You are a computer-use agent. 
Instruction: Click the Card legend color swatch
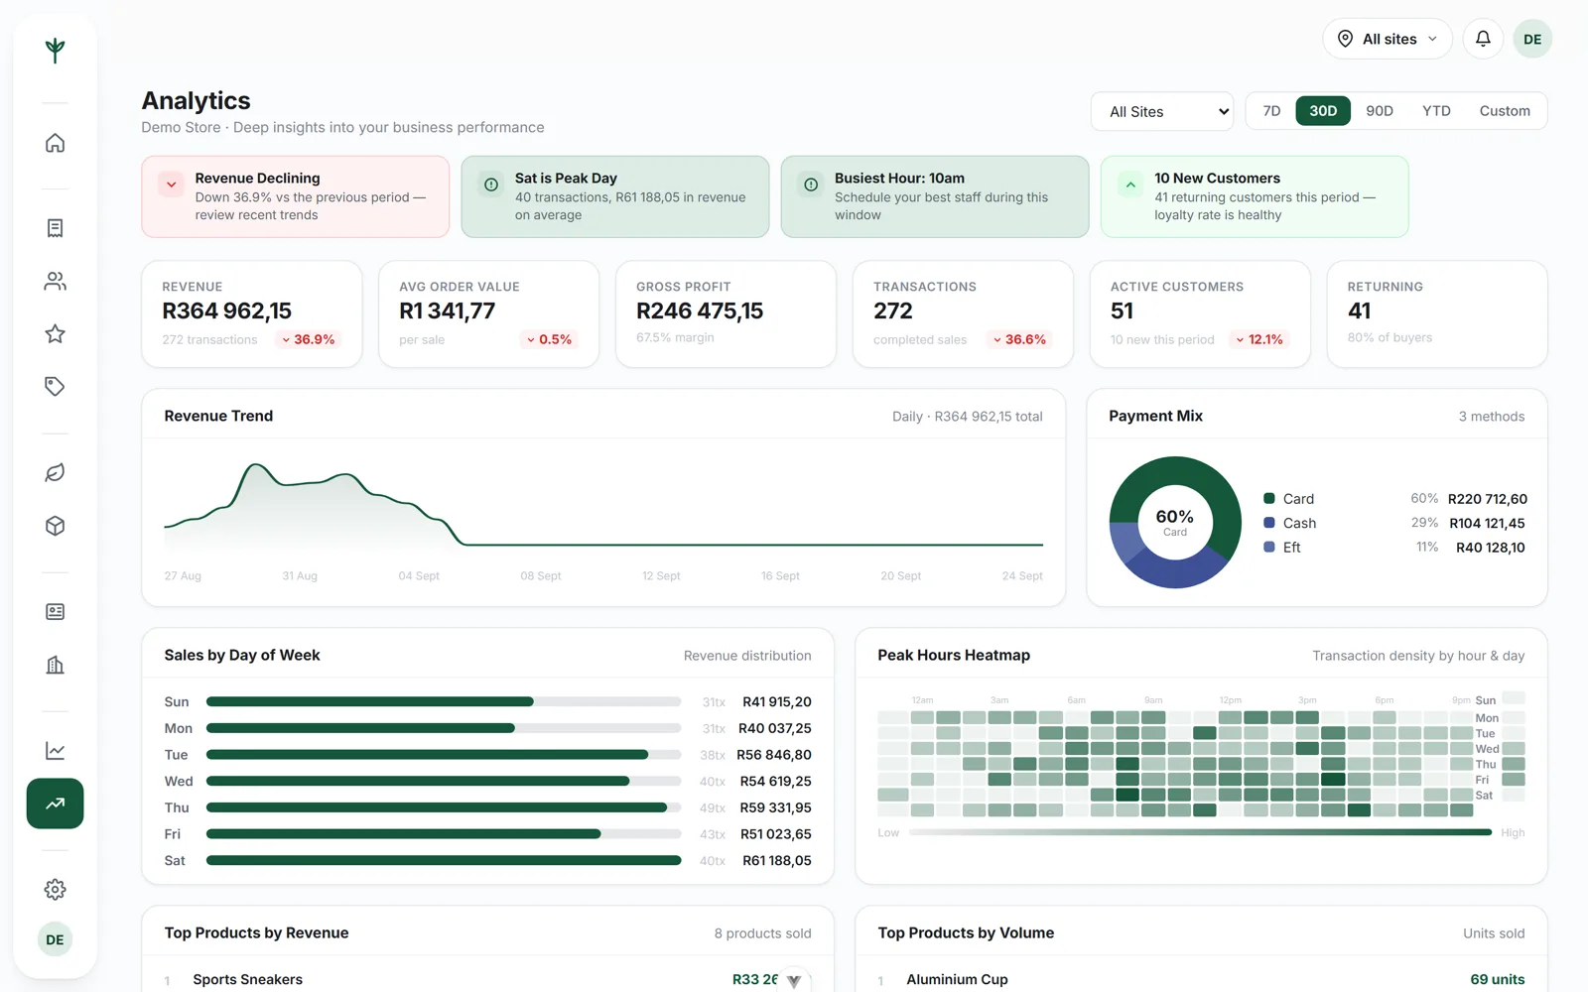(1269, 498)
